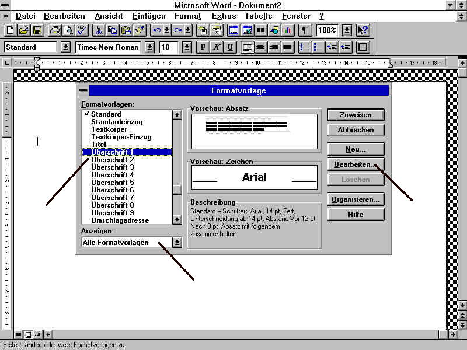This screenshot has height=350, width=467.
Task: Click the Insert AutoText icon
Action: (217, 30)
